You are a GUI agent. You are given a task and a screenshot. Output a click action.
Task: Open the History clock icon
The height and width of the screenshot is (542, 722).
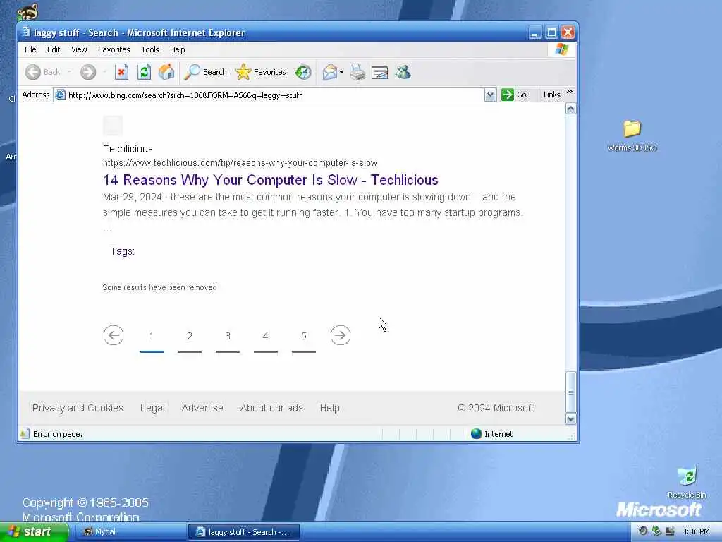click(303, 72)
